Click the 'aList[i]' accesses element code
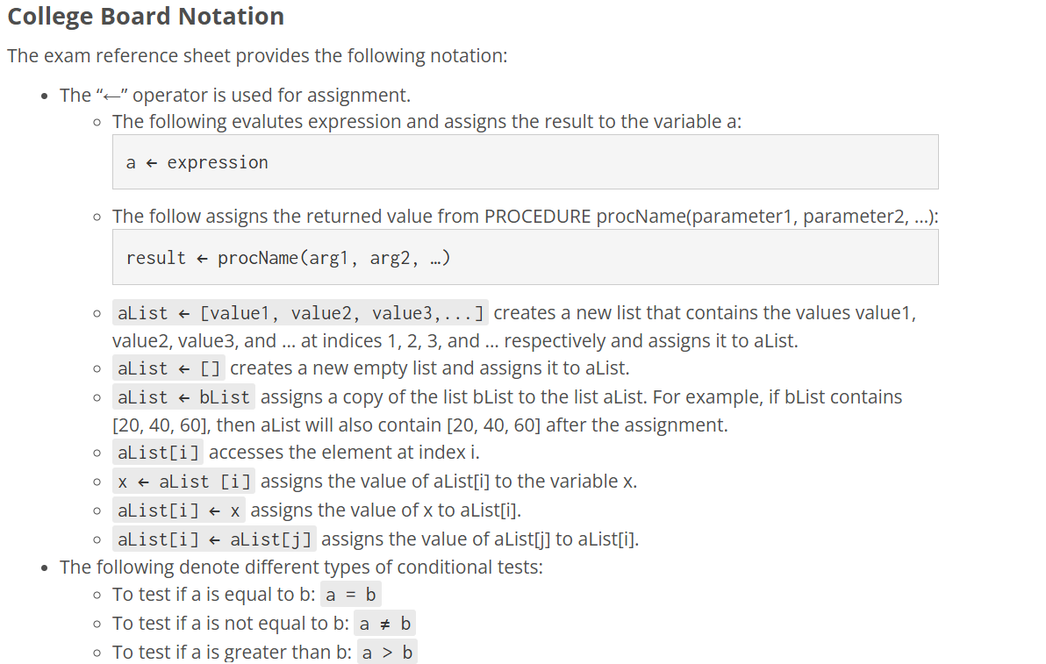 [158, 453]
